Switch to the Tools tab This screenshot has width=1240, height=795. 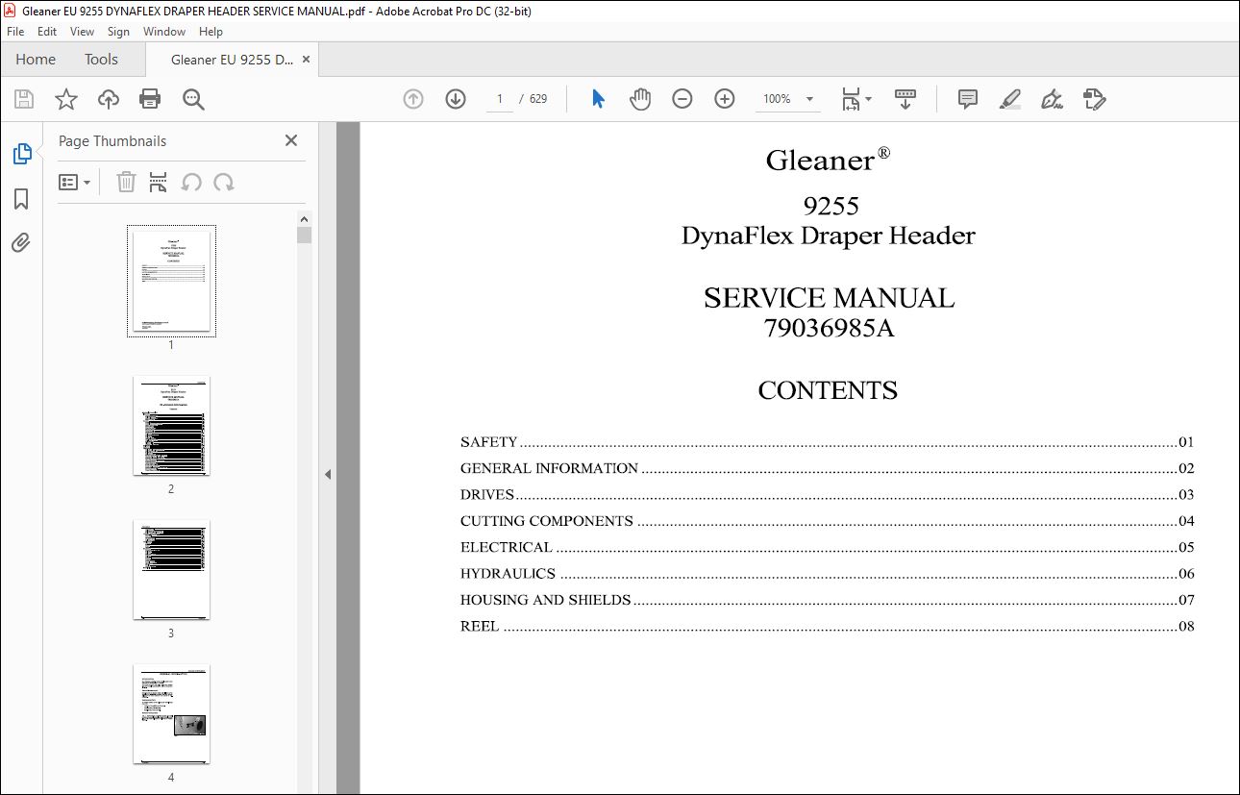pos(101,60)
